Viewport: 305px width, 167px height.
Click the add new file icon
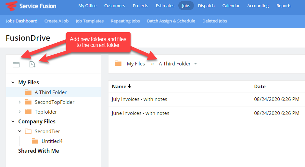coord(32,64)
